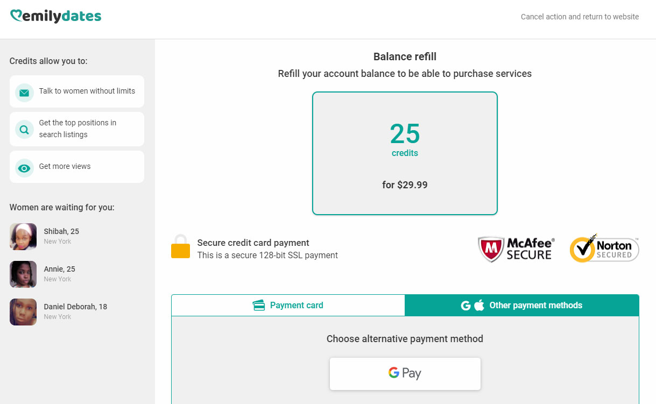Click the McAfee Secure badge
The height and width of the screenshot is (404, 656).
tap(516, 250)
